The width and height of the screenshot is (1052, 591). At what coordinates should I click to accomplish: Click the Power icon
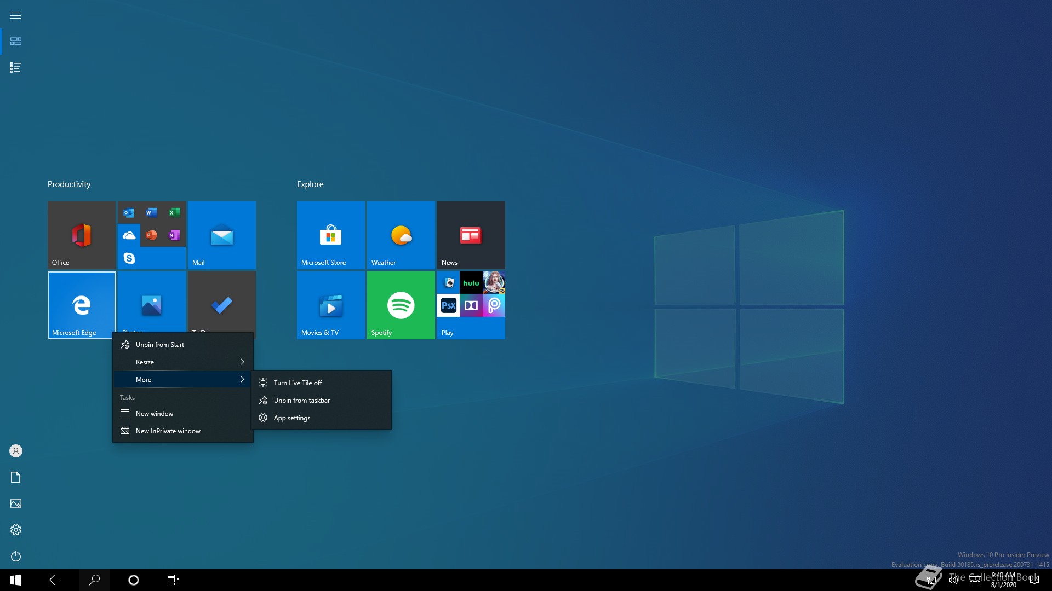point(16,556)
